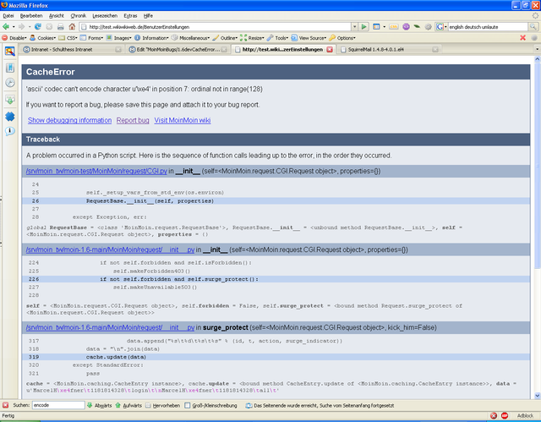The image size is (541, 422).
Task: Open the add-ons puzzle piece sidebar icon
Action: (x=9, y=115)
